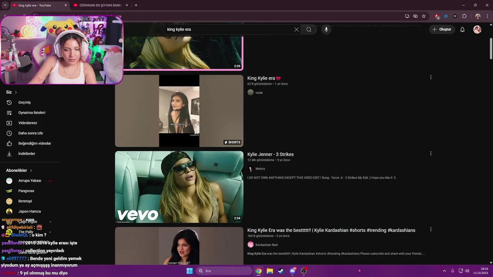Click into the YouTube search input field
This screenshot has width=493, height=277.
click(x=229, y=29)
